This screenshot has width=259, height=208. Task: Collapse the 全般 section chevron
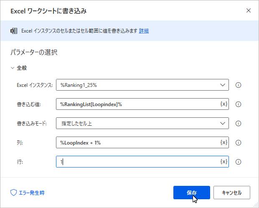tap(13, 68)
